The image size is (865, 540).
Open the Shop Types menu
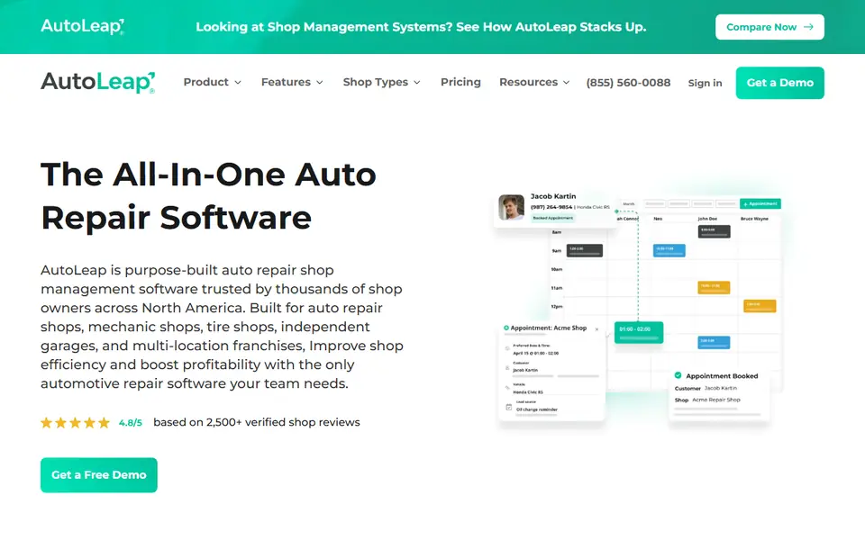click(x=382, y=82)
